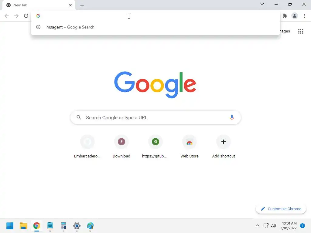311x233 pixels.
Task: Click the network icon in system tray
Action: pyautogui.click(x=266, y=226)
